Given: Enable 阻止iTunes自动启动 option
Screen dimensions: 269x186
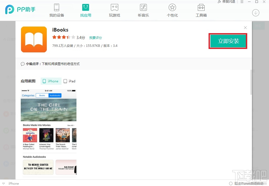Looking at the screenshot, I should [x=230, y=184].
